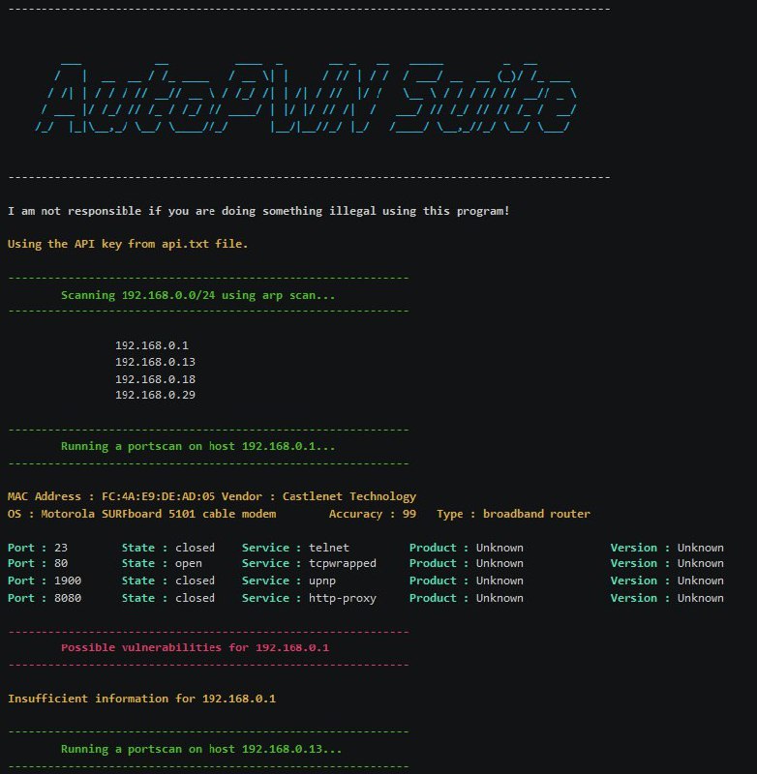757x774 pixels.
Task: Select discovered host 192.168.0.18 in list
Action: click(x=155, y=379)
